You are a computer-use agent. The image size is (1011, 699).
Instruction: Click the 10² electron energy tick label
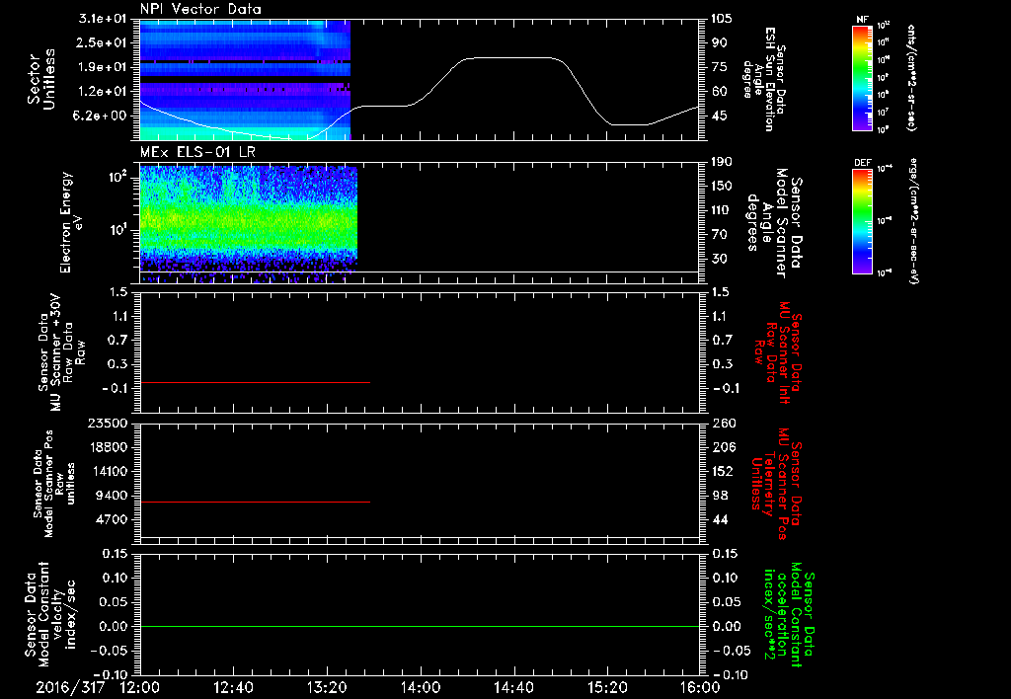(118, 176)
